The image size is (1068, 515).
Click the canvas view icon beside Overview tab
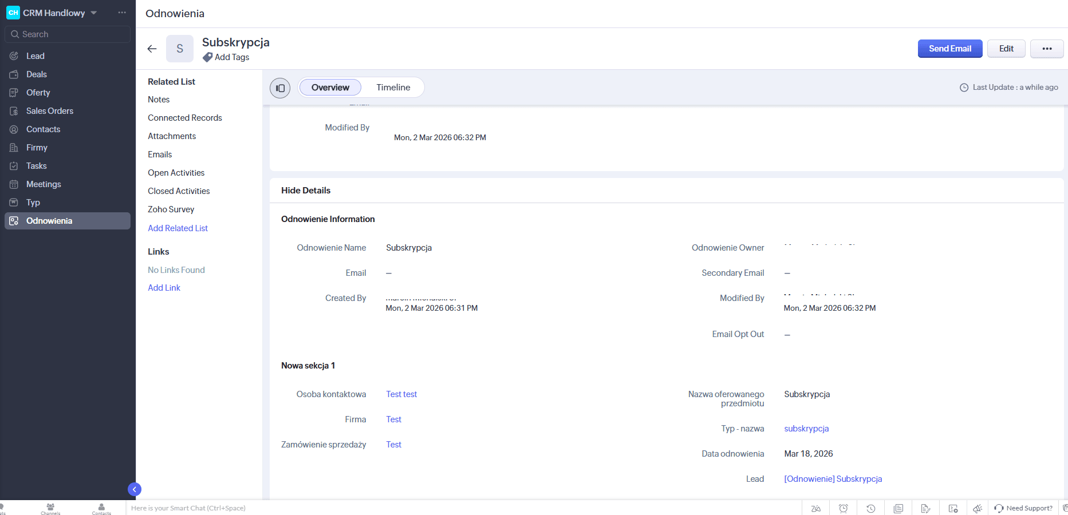(280, 88)
